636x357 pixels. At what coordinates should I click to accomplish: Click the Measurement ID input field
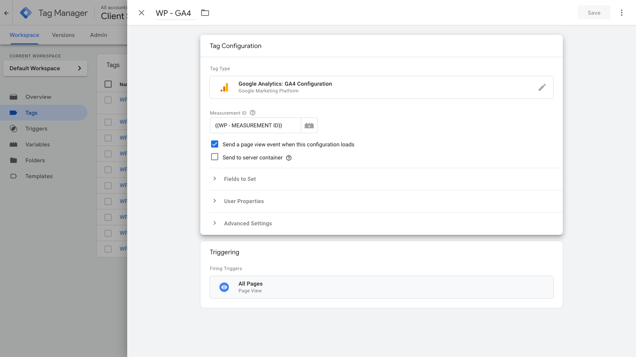tap(256, 125)
